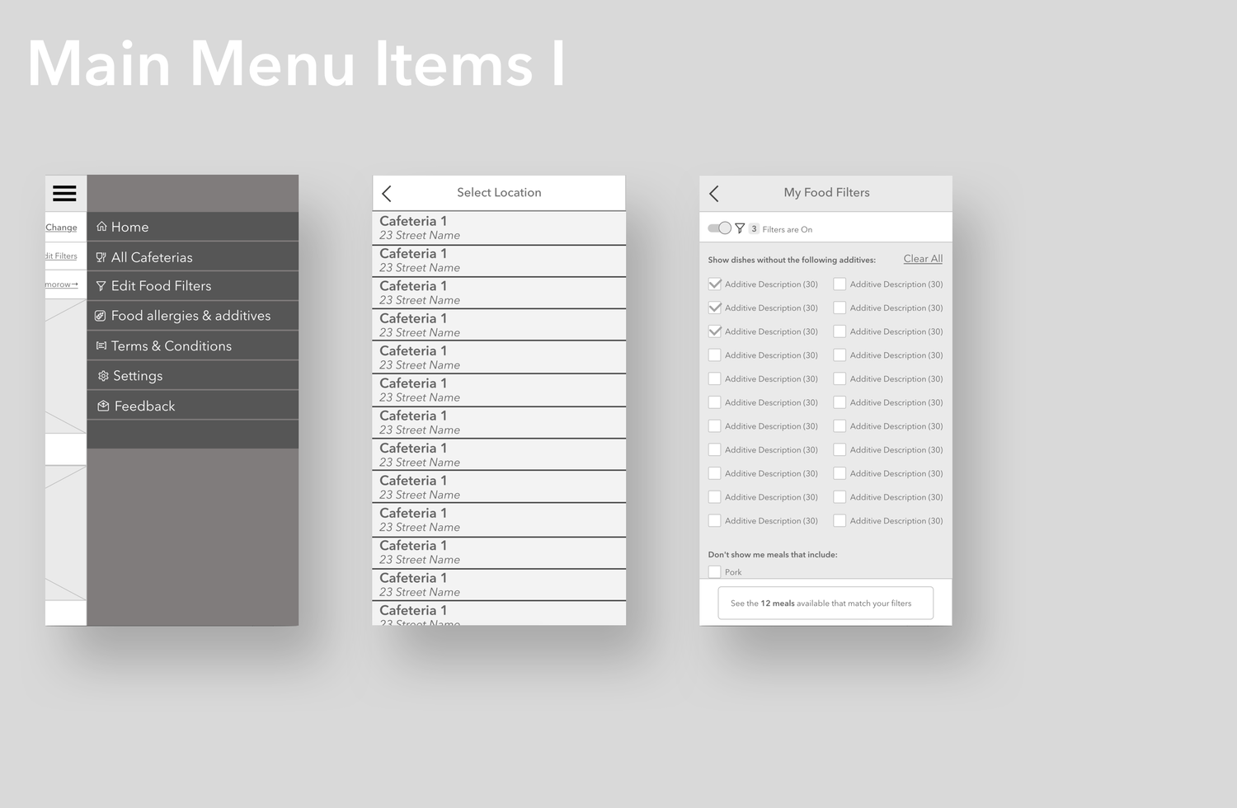The height and width of the screenshot is (808, 1237).
Task: Open Settings menu item
Action: pyautogui.click(x=193, y=376)
